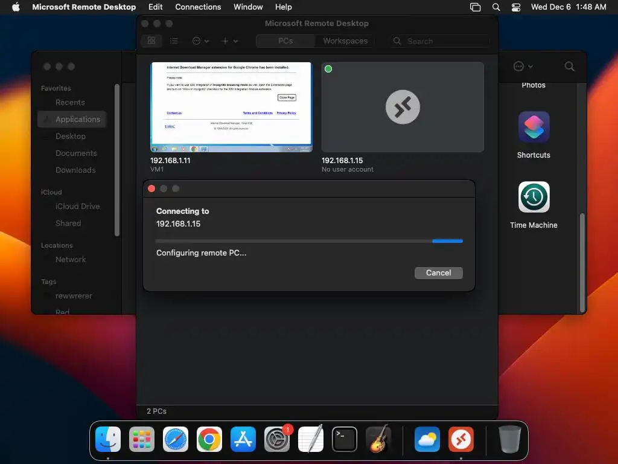The image size is (618, 464).
Task: Open Safari from the Dock
Action: [x=176, y=439]
